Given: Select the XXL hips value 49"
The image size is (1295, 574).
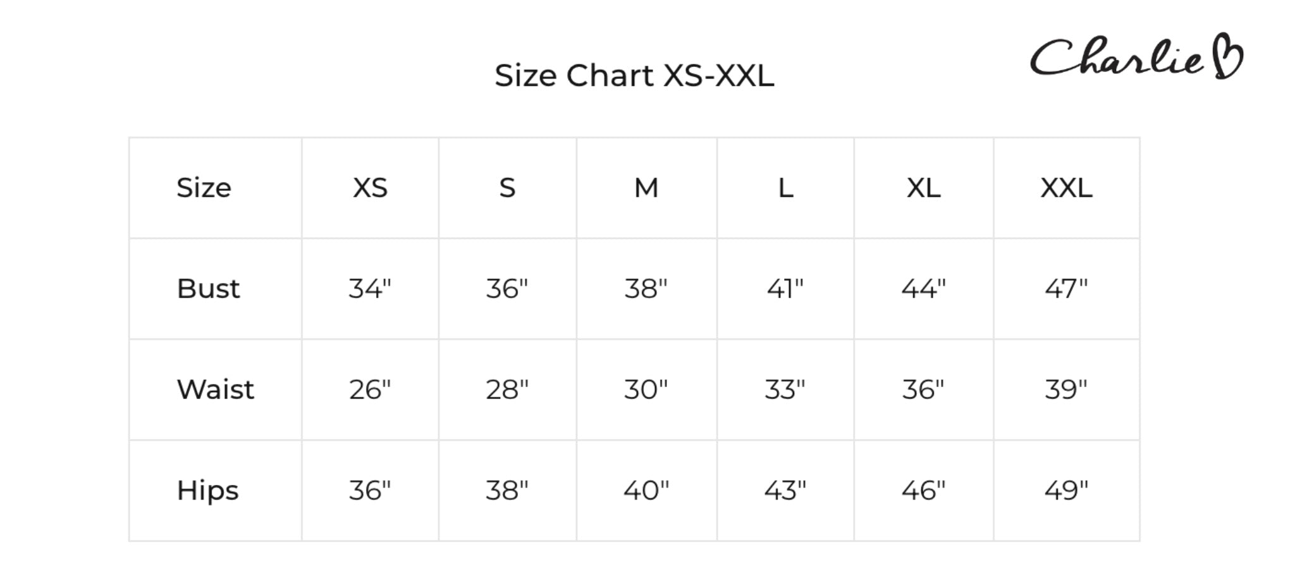Looking at the screenshot, I should (1066, 491).
